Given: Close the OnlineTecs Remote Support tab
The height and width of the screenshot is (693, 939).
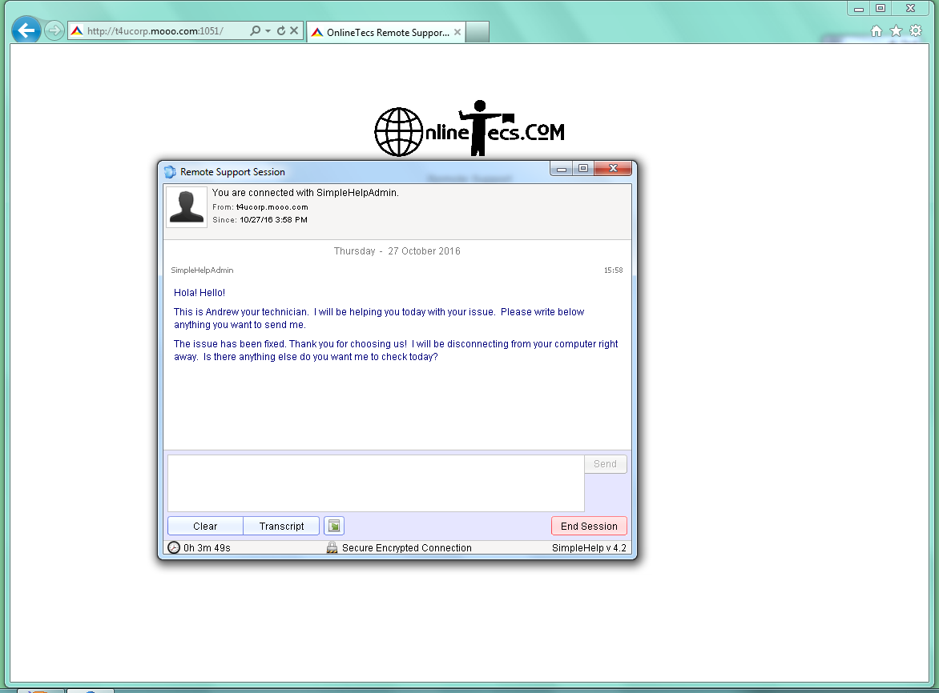Looking at the screenshot, I should click(x=457, y=32).
